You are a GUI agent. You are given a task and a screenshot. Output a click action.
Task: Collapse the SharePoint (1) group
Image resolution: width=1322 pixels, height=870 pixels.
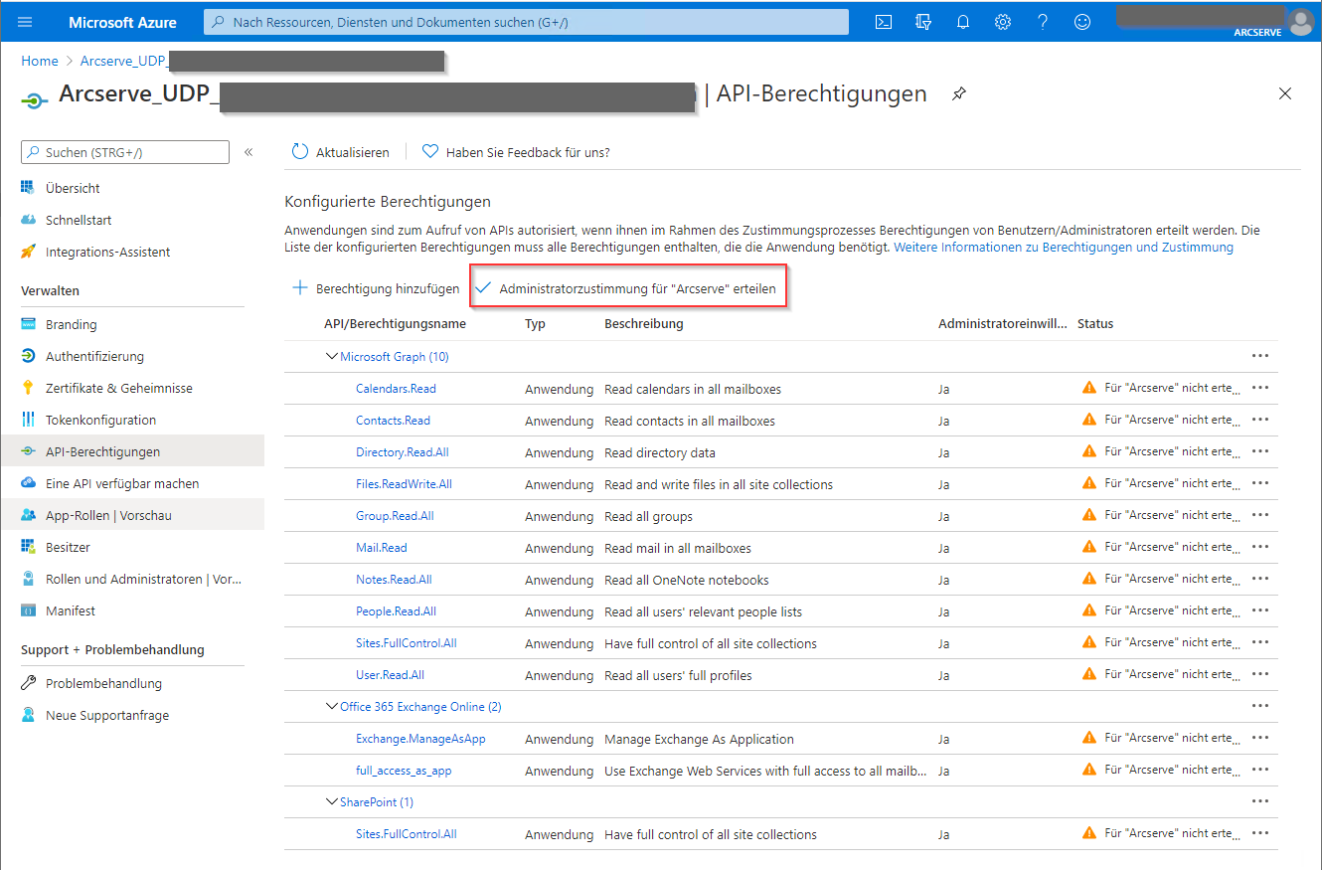(x=332, y=801)
